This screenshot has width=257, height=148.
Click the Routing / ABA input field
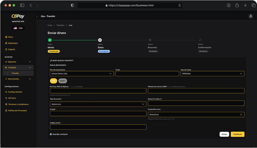(98, 91)
